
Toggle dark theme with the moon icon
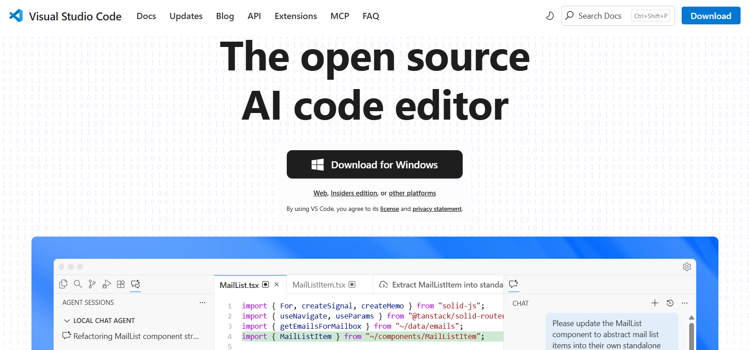tap(550, 16)
